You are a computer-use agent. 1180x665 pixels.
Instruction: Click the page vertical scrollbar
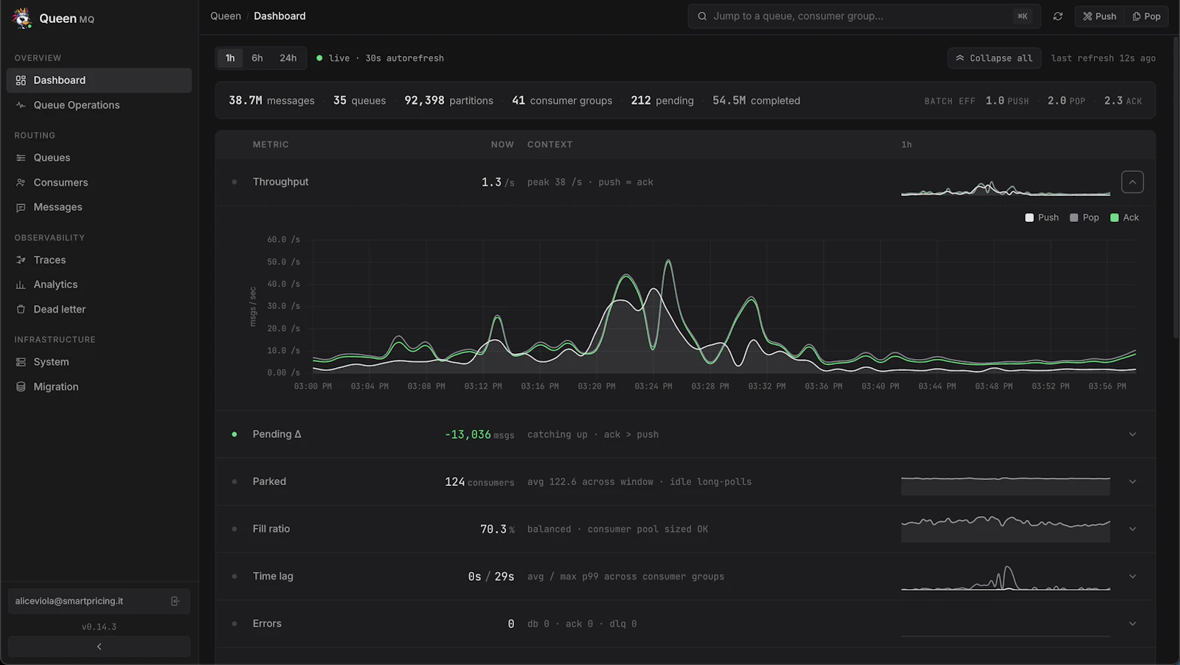coord(1176,187)
